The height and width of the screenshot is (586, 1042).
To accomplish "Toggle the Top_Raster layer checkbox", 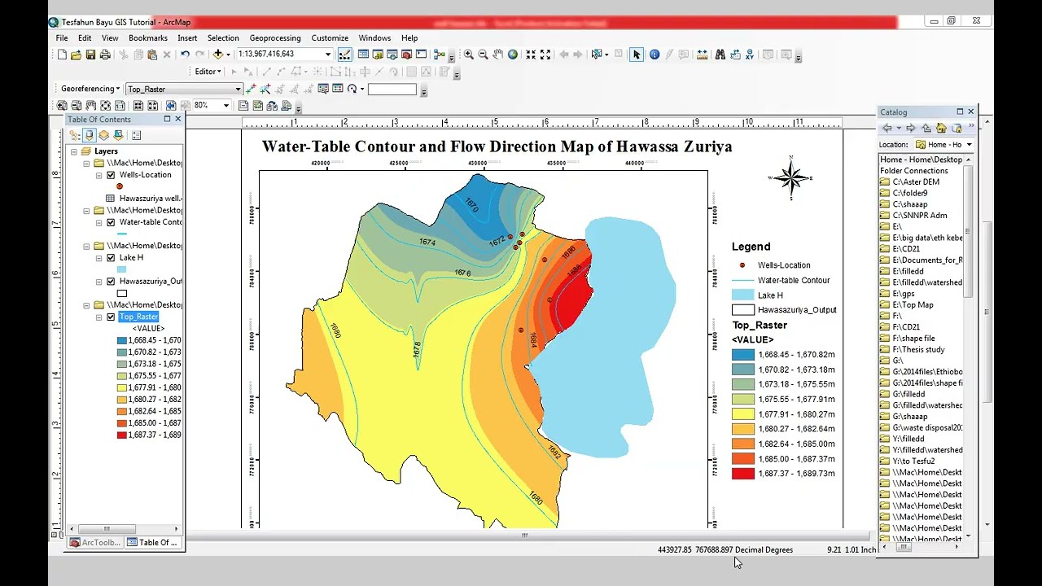I will tap(111, 317).
